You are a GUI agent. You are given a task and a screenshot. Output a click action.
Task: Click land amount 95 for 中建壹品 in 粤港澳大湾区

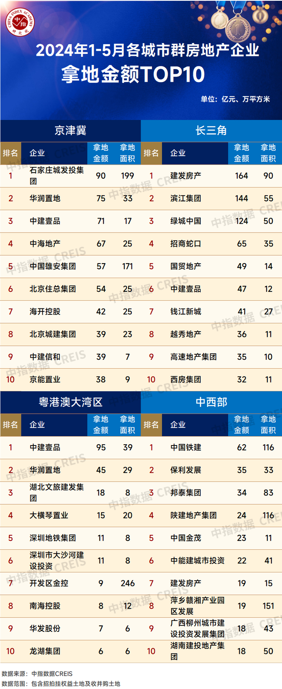click(x=101, y=447)
